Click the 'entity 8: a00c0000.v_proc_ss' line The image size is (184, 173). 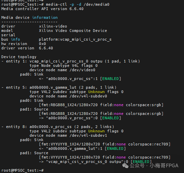pyautogui.click(x=58, y=127)
